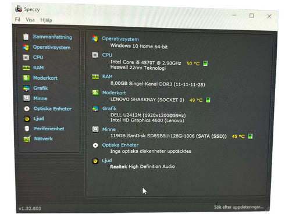Click the Optiska Enheter disc icon in sidebar
Viewport: 285px width, 214px height.
[27, 109]
